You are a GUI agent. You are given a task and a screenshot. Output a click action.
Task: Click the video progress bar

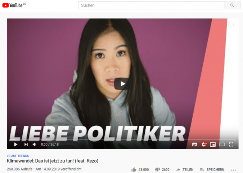[x=123, y=139]
